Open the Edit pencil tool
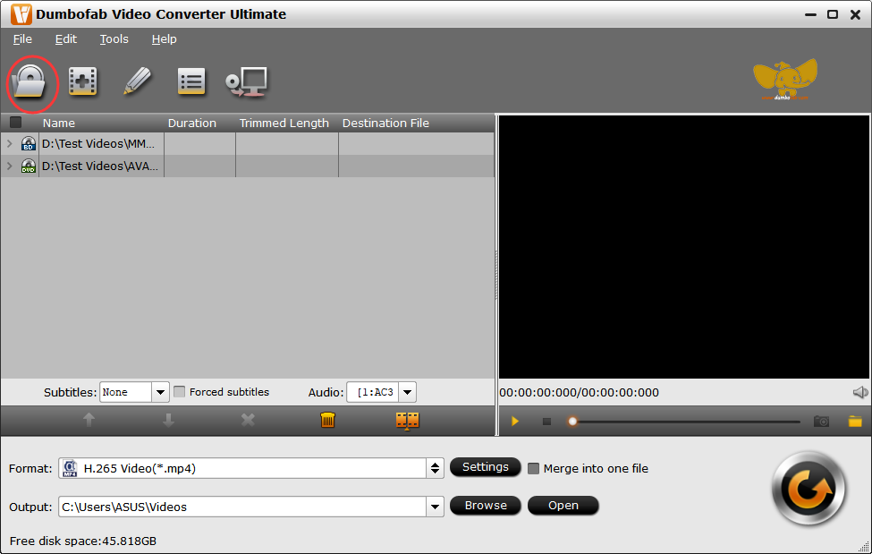Screen dimensions: 872x554 pyautogui.click(x=137, y=81)
